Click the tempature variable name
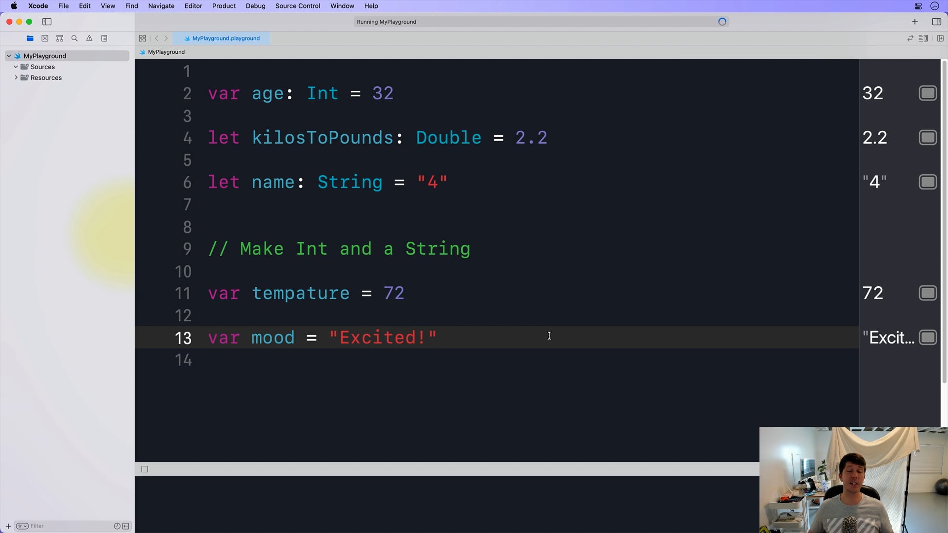Viewport: 948px width, 533px height. 301,293
